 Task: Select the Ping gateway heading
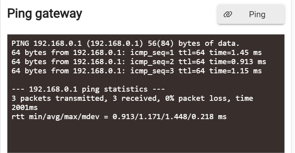pos(45,14)
